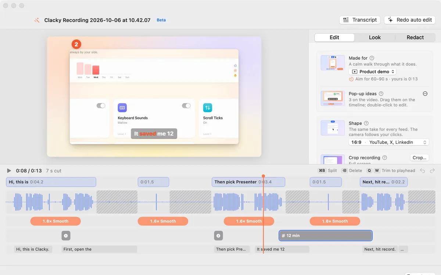Toggle the Keyboard Sounds switch in preview
The height and width of the screenshot is (275, 441).
click(x=186, y=106)
